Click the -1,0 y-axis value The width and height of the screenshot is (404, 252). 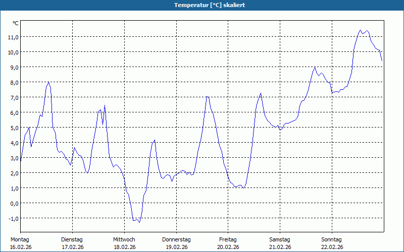click(14, 219)
